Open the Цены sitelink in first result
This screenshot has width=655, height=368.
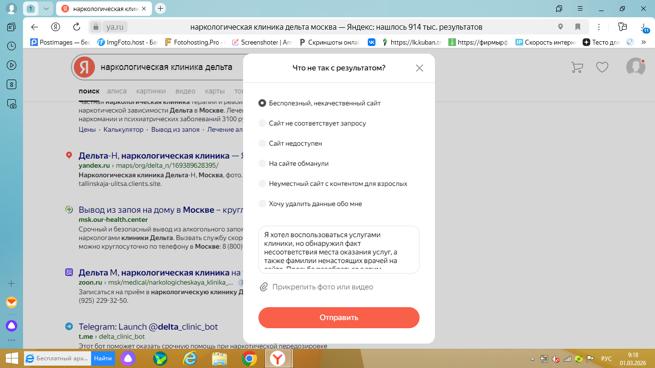(x=87, y=129)
